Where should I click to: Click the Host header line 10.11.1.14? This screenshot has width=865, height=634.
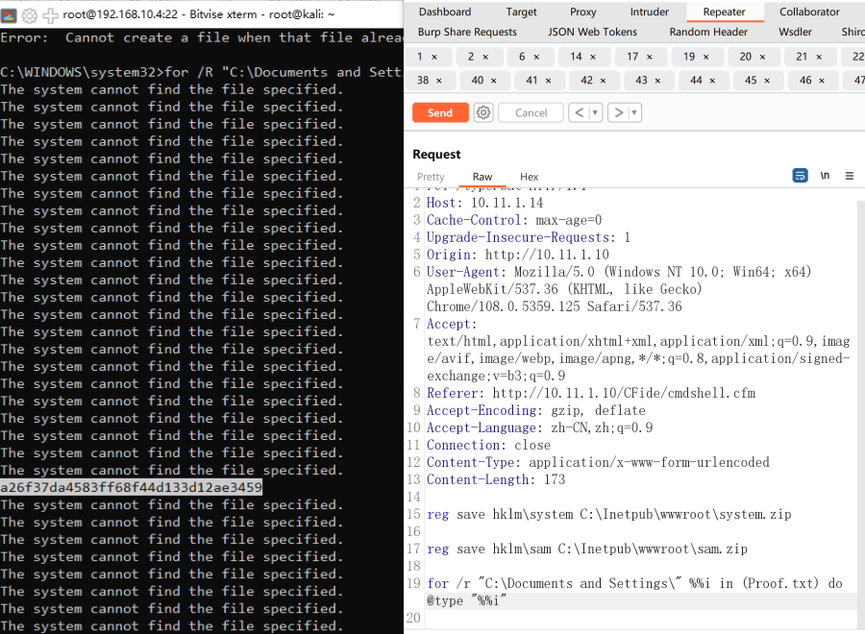coord(485,203)
